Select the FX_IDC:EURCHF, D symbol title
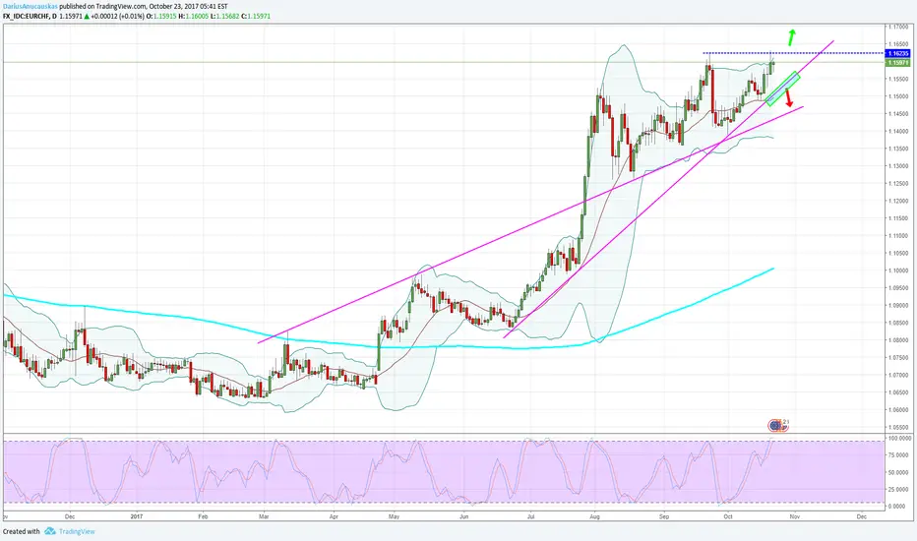This screenshot has height=541, width=917. pos(30,17)
